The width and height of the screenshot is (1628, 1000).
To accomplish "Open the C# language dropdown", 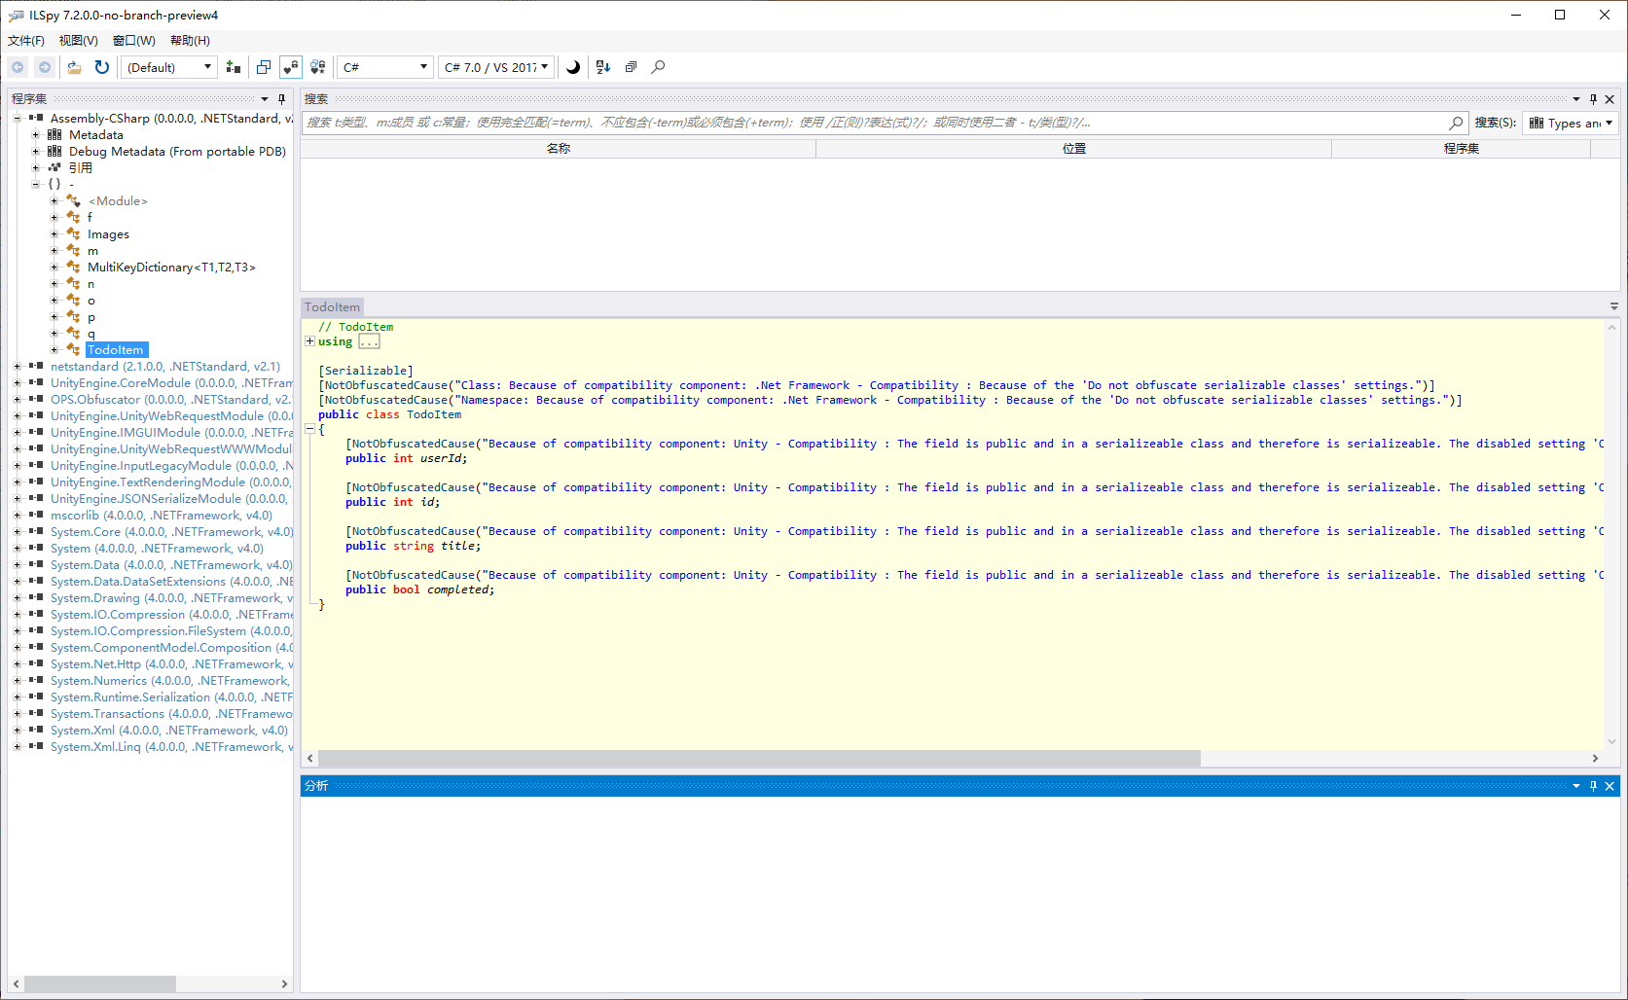I will pos(385,67).
